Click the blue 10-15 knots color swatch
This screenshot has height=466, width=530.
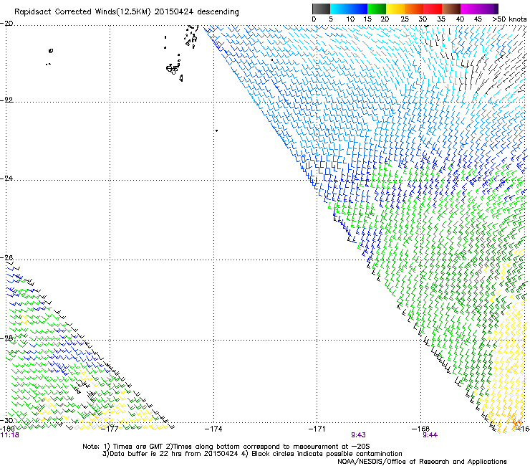click(x=358, y=9)
